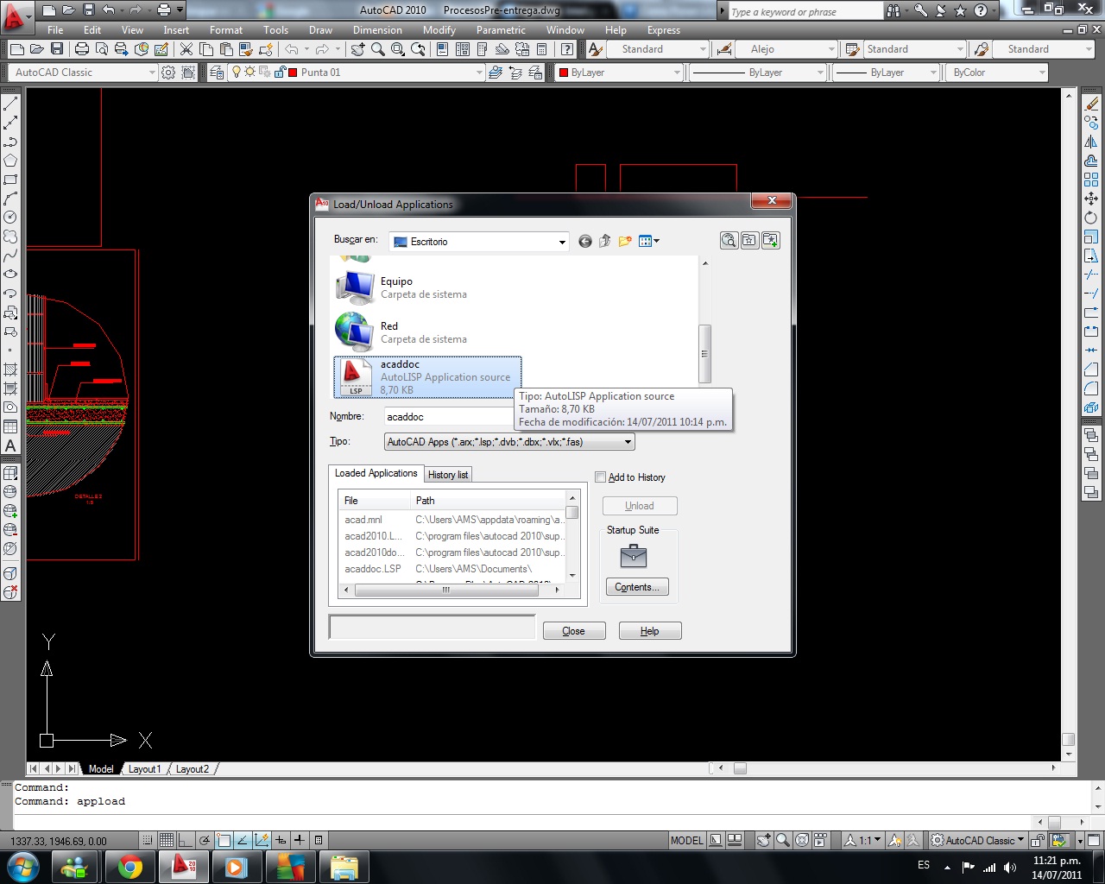
Task: Open the Layer Properties Manager icon
Action: pyautogui.click(x=217, y=73)
